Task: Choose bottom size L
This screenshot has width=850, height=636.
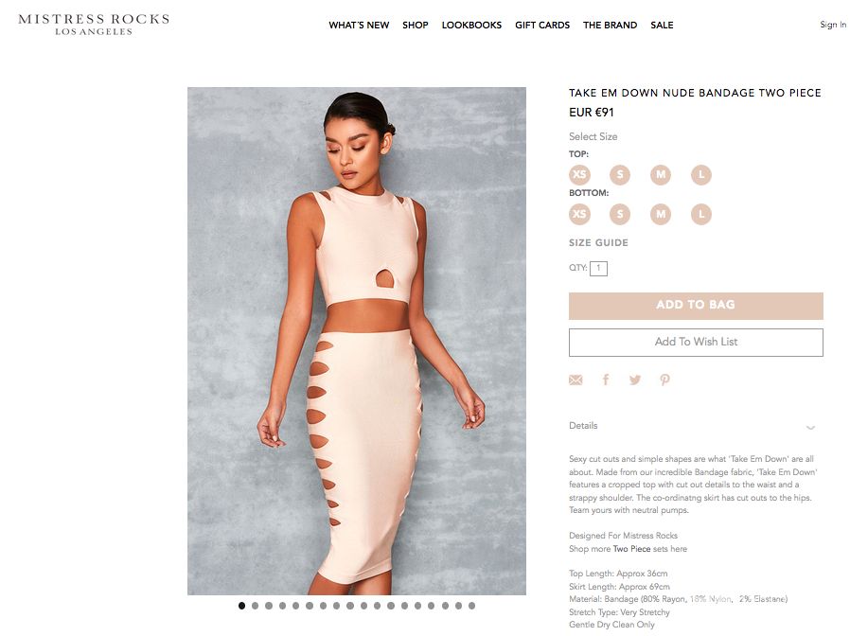Action: pos(701,214)
